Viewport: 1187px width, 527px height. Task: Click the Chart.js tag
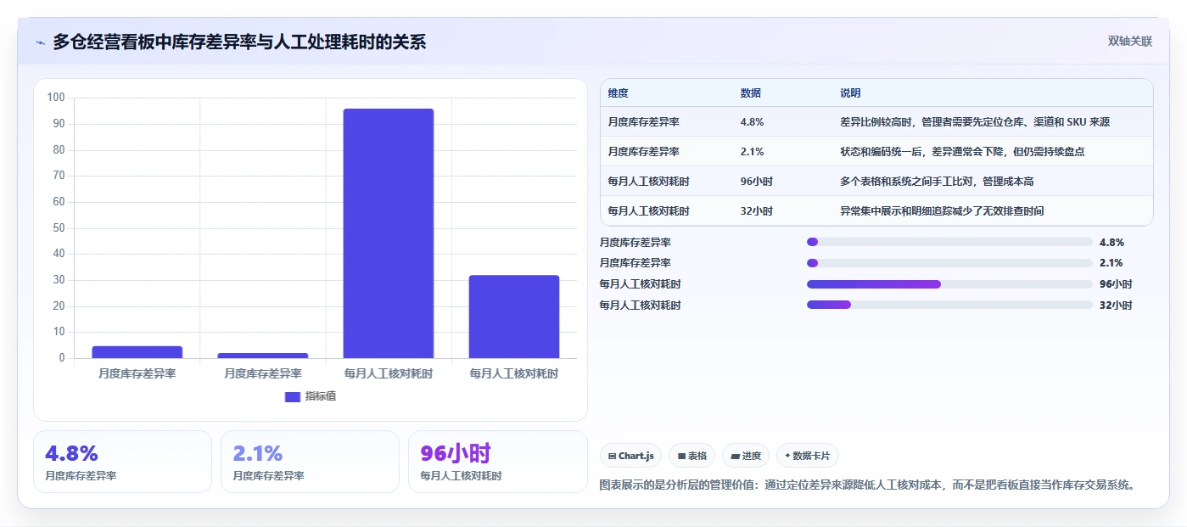click(x=630, y=456)
